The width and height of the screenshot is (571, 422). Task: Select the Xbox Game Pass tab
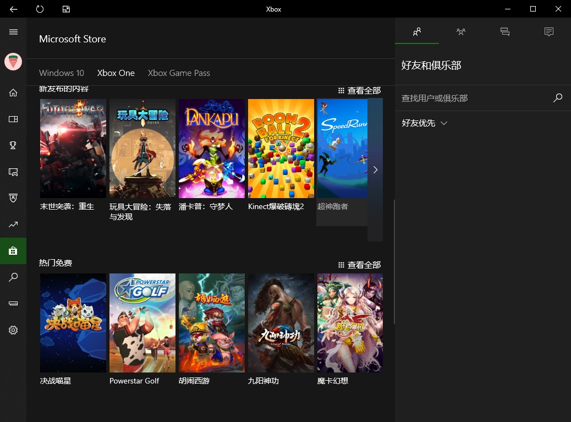179,73
